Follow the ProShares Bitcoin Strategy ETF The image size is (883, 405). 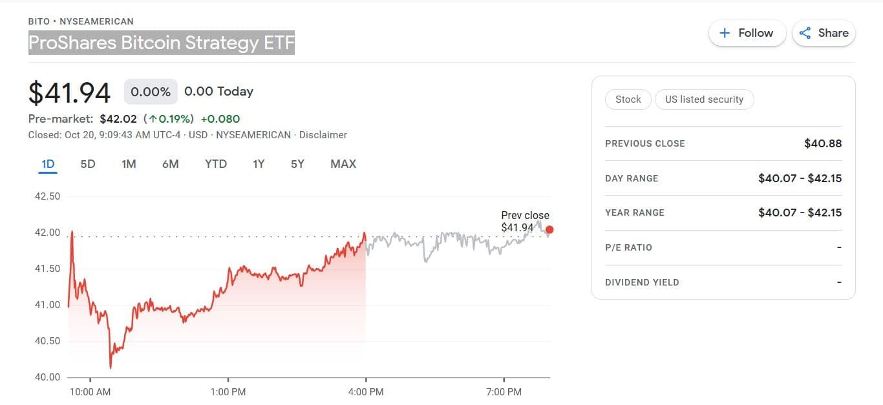click(747, 33)
